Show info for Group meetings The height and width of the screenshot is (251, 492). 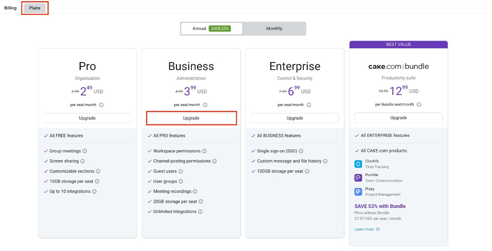coord(85,151)
